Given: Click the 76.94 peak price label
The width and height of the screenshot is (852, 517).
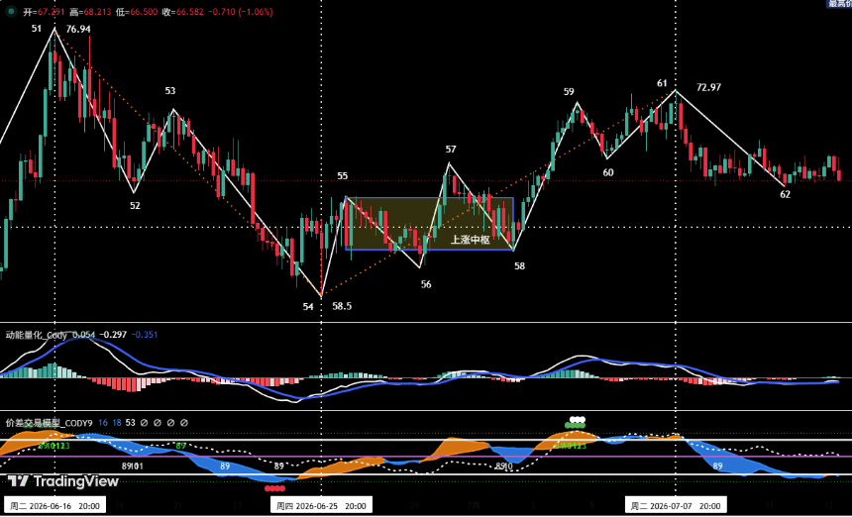Looking at the screenshot, I should click(x=78, y=30).
